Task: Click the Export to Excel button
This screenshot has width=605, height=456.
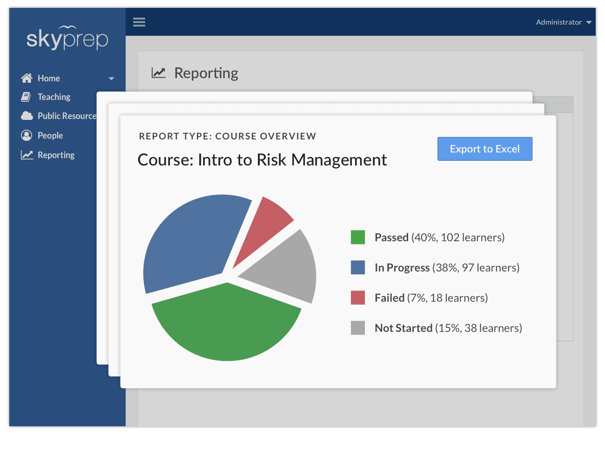Action: click(x=484, y=149)
